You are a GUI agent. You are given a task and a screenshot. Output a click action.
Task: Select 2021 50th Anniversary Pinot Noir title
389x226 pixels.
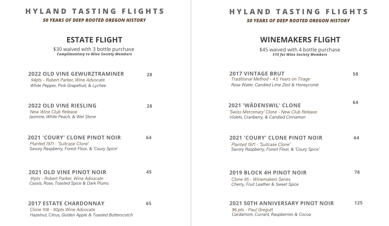[x=281, y=203]
